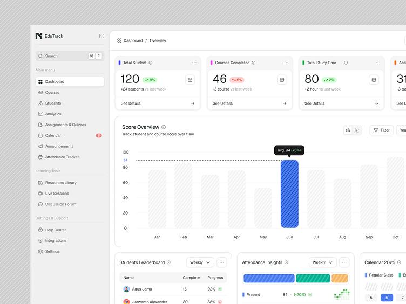This screenshot has width=406, height=304.
Task: Click calendar icon on Total Study Time card
Action: click(374, 80)
